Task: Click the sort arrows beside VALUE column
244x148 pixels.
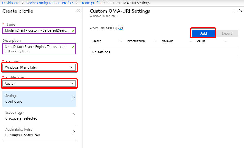Action: pos(225,41)
